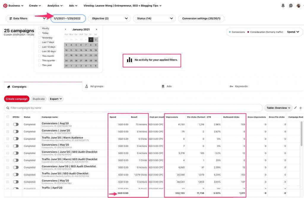The width and height of the screenshot is (304, 198).
Task: Open the messages speech bubble icon
Action: (291, 5)
